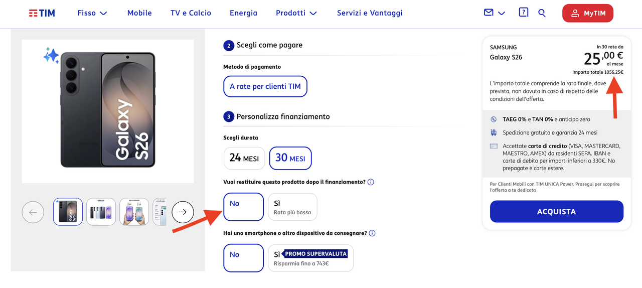Viewport: 642px width, 288px height.
Task: Click info icon next to smartphone trade-in question
Action: point(372,233)
